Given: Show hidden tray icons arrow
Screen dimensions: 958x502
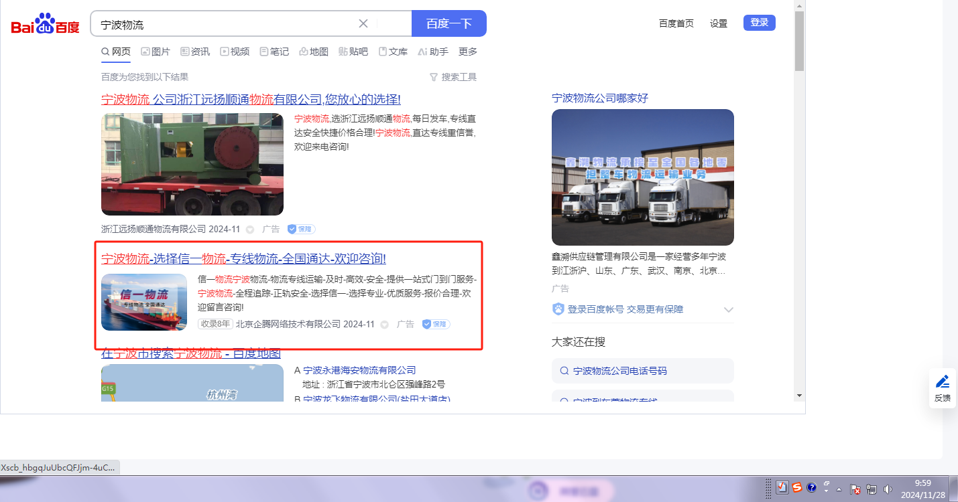Looking at the screenshot, I should pos(839,489).
